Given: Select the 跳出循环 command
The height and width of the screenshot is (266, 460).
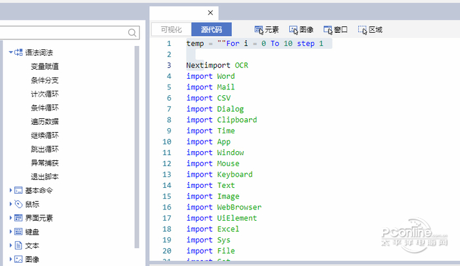Looking at the screenshot, I should click(x=45, y=149).
